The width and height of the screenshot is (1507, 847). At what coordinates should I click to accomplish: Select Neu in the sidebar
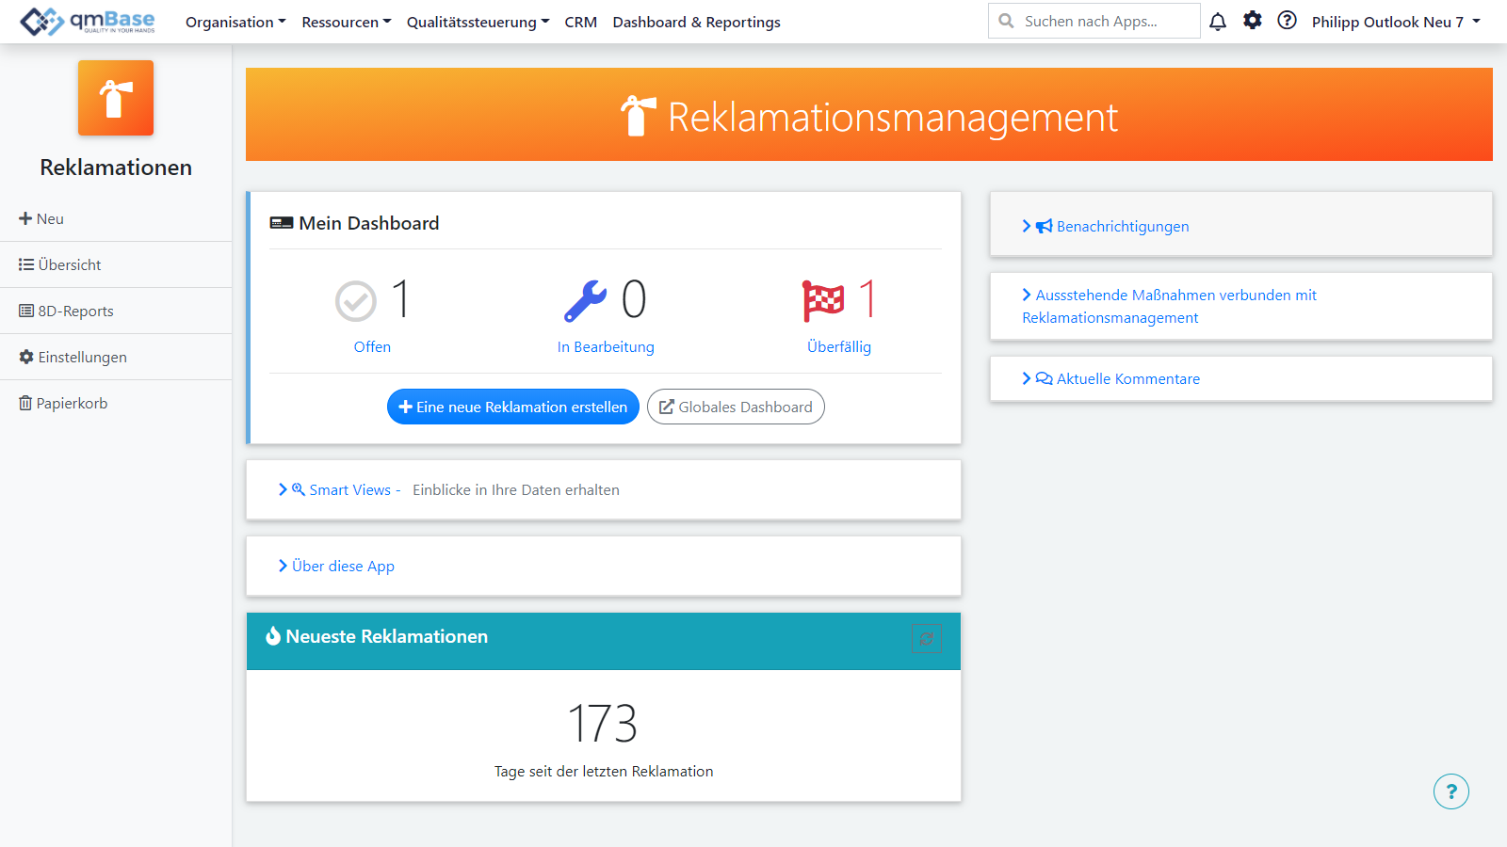(116, 218)
